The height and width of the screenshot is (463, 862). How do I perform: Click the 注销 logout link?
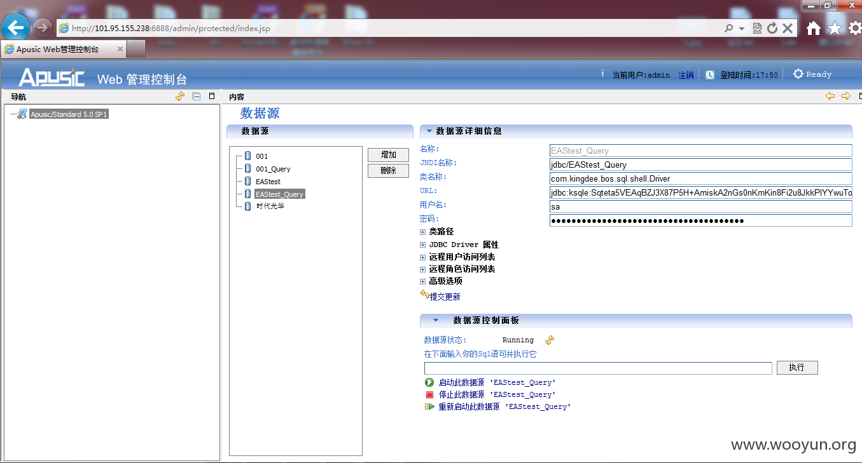686,75
